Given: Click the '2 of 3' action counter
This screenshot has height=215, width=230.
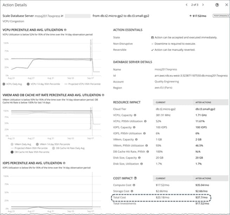Looking at the screenshot, I should click(195, 5).
